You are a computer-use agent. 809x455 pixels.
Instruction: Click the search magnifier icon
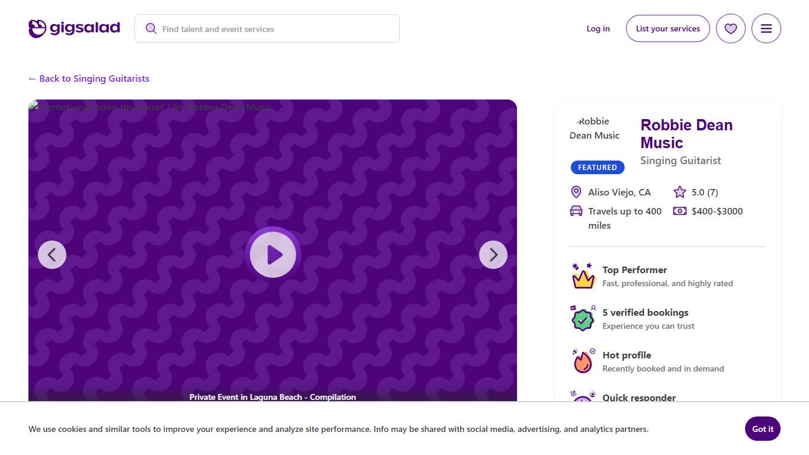[151, 28]
